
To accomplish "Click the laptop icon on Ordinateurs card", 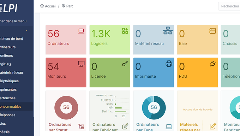I will 81,31.
